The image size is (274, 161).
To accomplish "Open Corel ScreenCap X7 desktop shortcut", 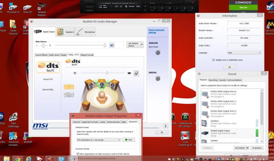I will click(x=185, y=138).
